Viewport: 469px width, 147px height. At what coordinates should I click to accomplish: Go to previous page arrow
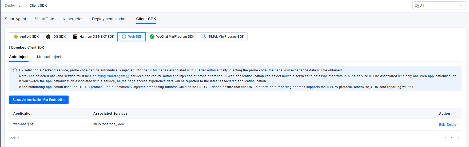[x=445, y=138]
